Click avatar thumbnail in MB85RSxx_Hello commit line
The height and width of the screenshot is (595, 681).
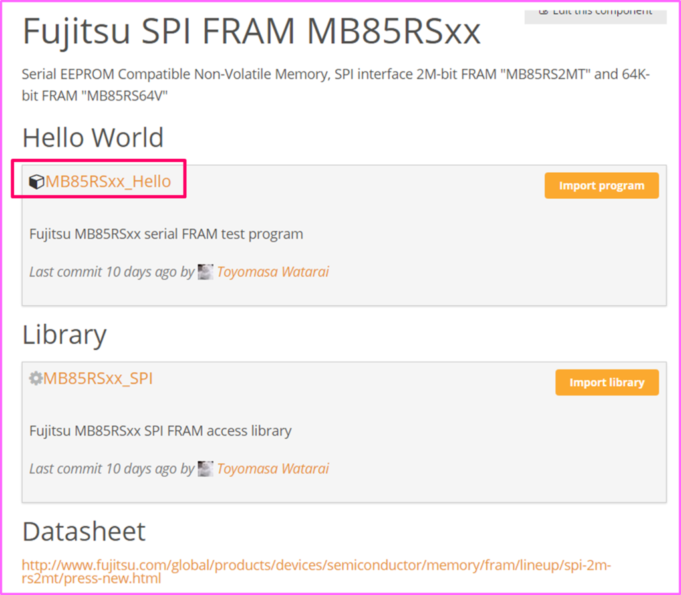pyautogui.click(x=205, y=272)
